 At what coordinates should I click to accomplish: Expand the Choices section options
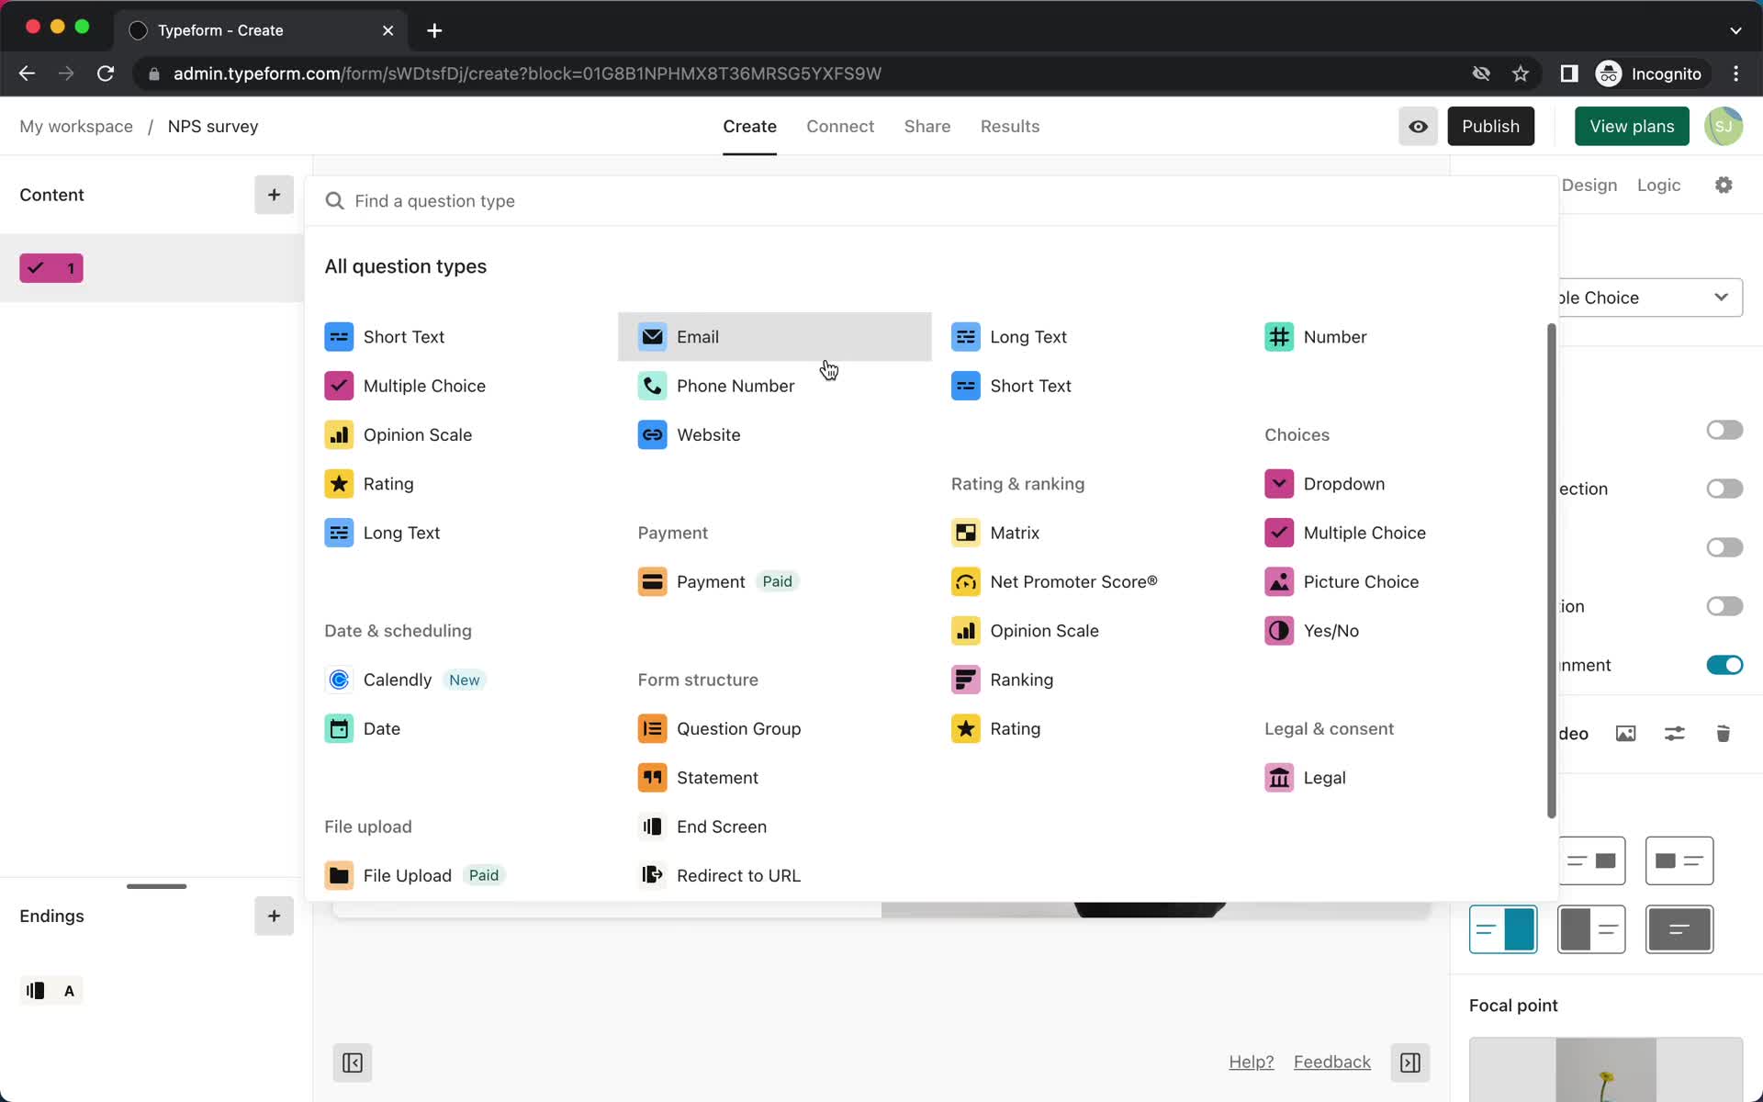coord(1297,434)
